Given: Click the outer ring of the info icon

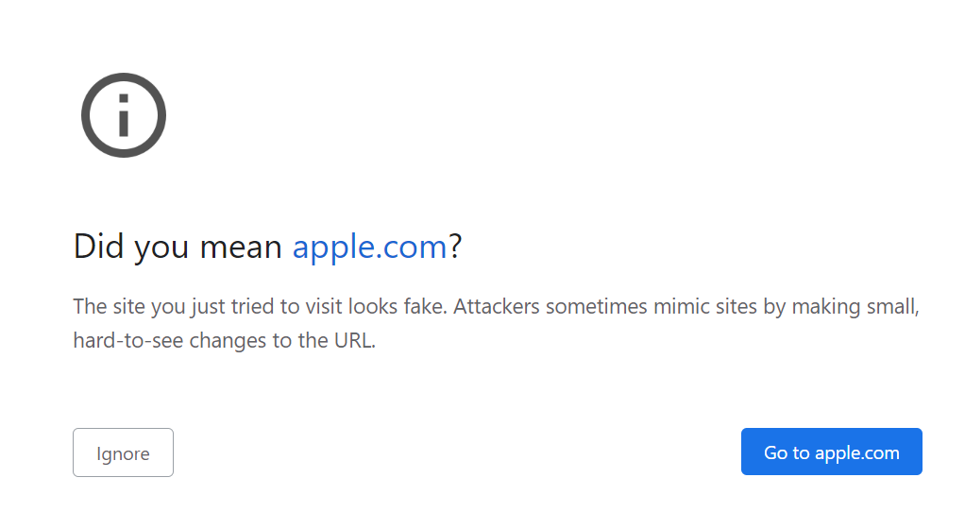Looking at the screenshot, I should click(x=87, y=115).
